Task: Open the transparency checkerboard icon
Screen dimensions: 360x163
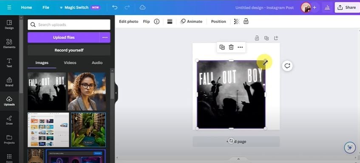Action: (236, 22)
